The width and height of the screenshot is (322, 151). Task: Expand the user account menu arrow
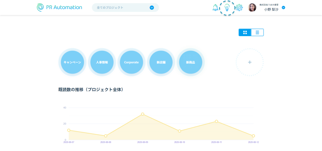click(x=283, y=8)
